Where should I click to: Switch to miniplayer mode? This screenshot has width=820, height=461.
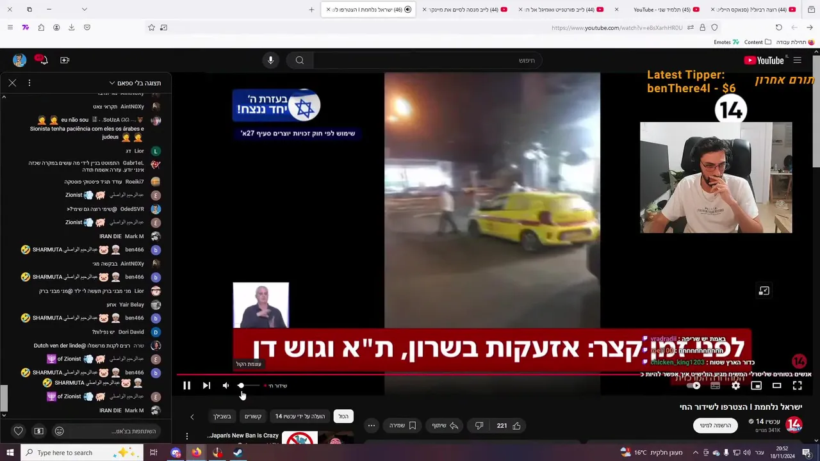click(x=756, y=385)
